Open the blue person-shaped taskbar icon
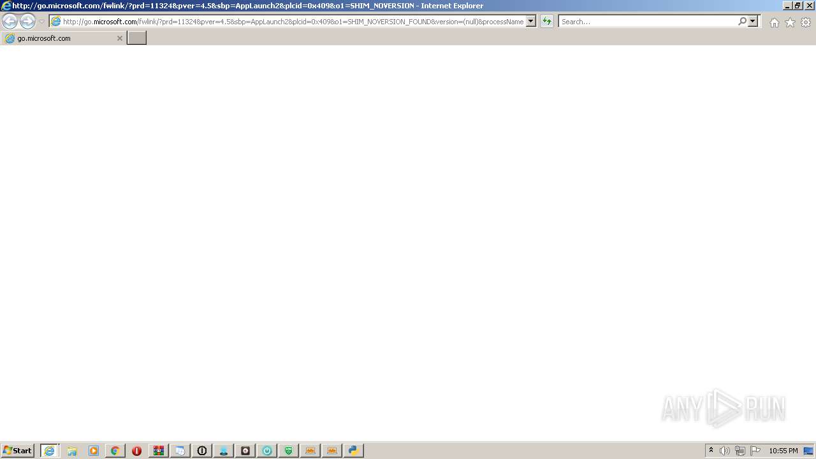Screen dimensions: 816x459 pyautogui.click(x=224, y=451)
